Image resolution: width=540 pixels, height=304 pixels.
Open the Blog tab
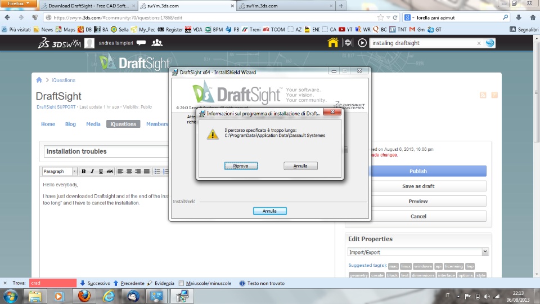coord(70,124)
